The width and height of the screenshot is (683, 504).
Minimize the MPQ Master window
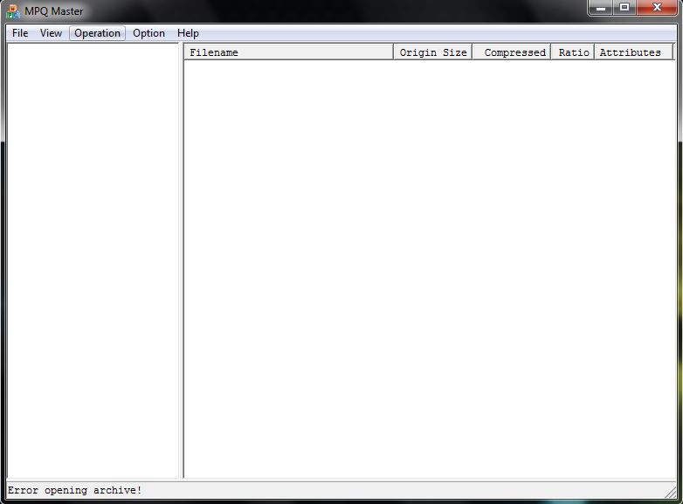click(601, 7)
